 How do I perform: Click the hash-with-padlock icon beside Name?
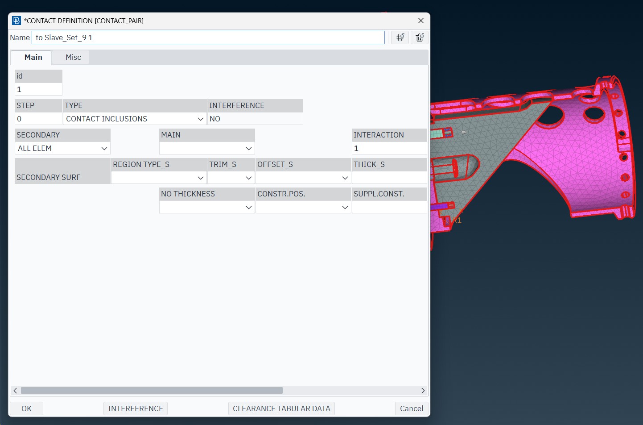tap(400, 37)
